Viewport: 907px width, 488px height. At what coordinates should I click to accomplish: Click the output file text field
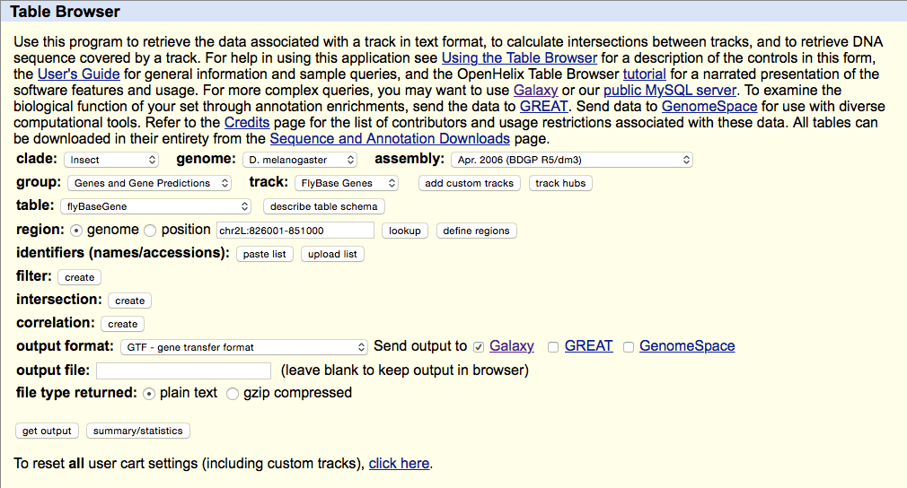tap(183, 370)
